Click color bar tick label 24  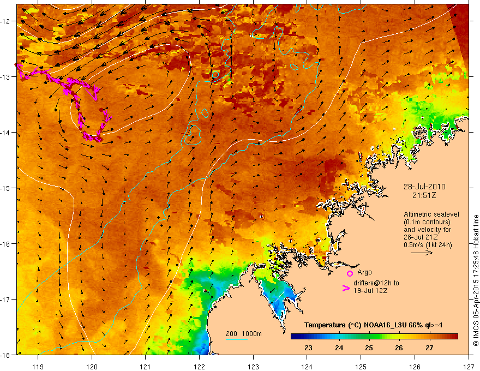339,348
